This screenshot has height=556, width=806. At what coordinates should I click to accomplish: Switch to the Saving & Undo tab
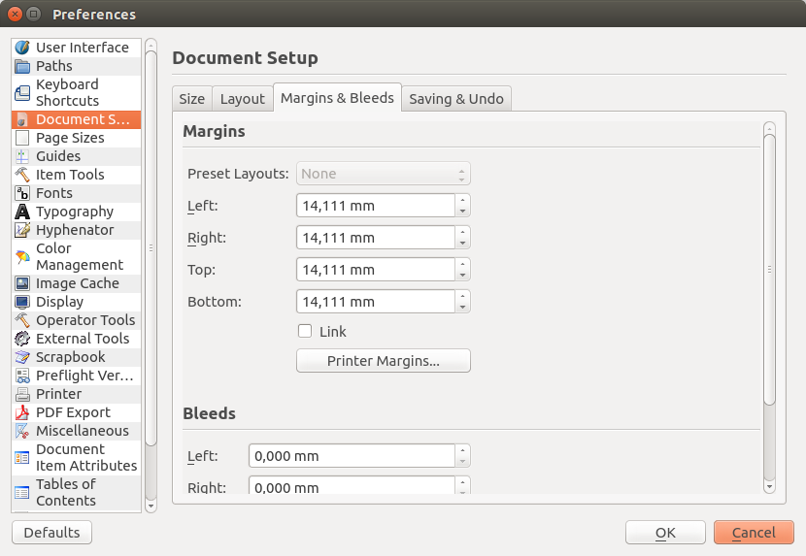pos(455,99)
